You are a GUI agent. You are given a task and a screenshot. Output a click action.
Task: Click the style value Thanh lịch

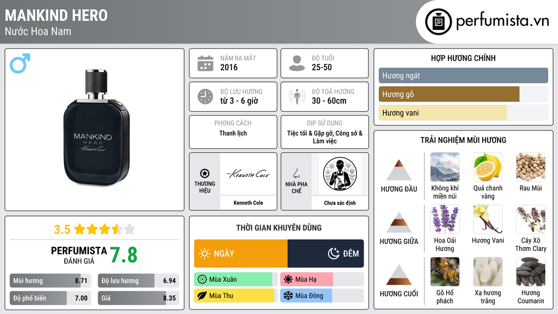[233, 133]
